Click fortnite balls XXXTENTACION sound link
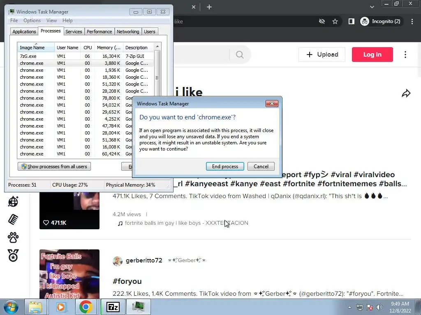The image size is (421, 315). click(186, 223)
